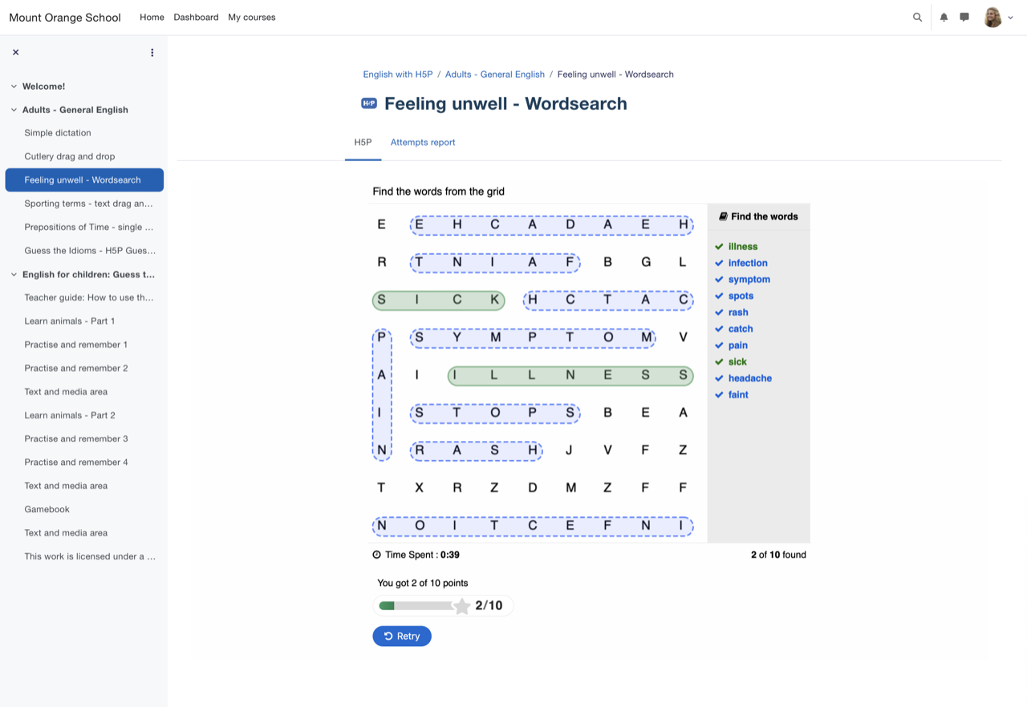Click the clock icon next to Time Spent

click(377, 555)
